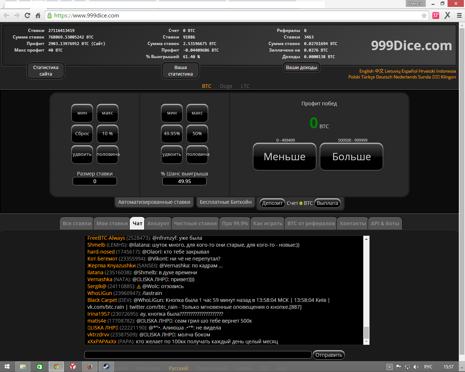Reset the bet with Сброс
The width and height of the screenshot is (465, 372).
pos(82,134)
